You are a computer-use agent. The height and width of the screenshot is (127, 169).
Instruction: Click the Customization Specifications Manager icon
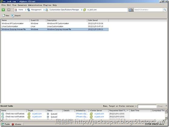click(x=47, y=10)
